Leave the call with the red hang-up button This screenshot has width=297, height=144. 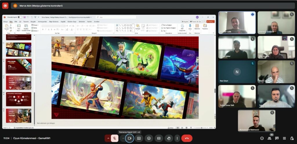187,138
